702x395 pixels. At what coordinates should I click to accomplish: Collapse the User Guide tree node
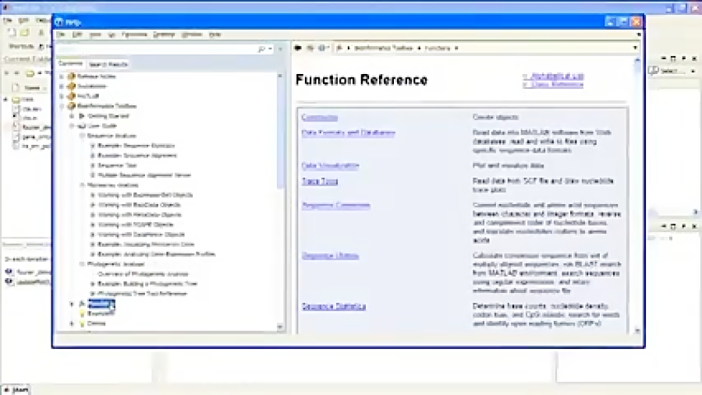point(72,125)
